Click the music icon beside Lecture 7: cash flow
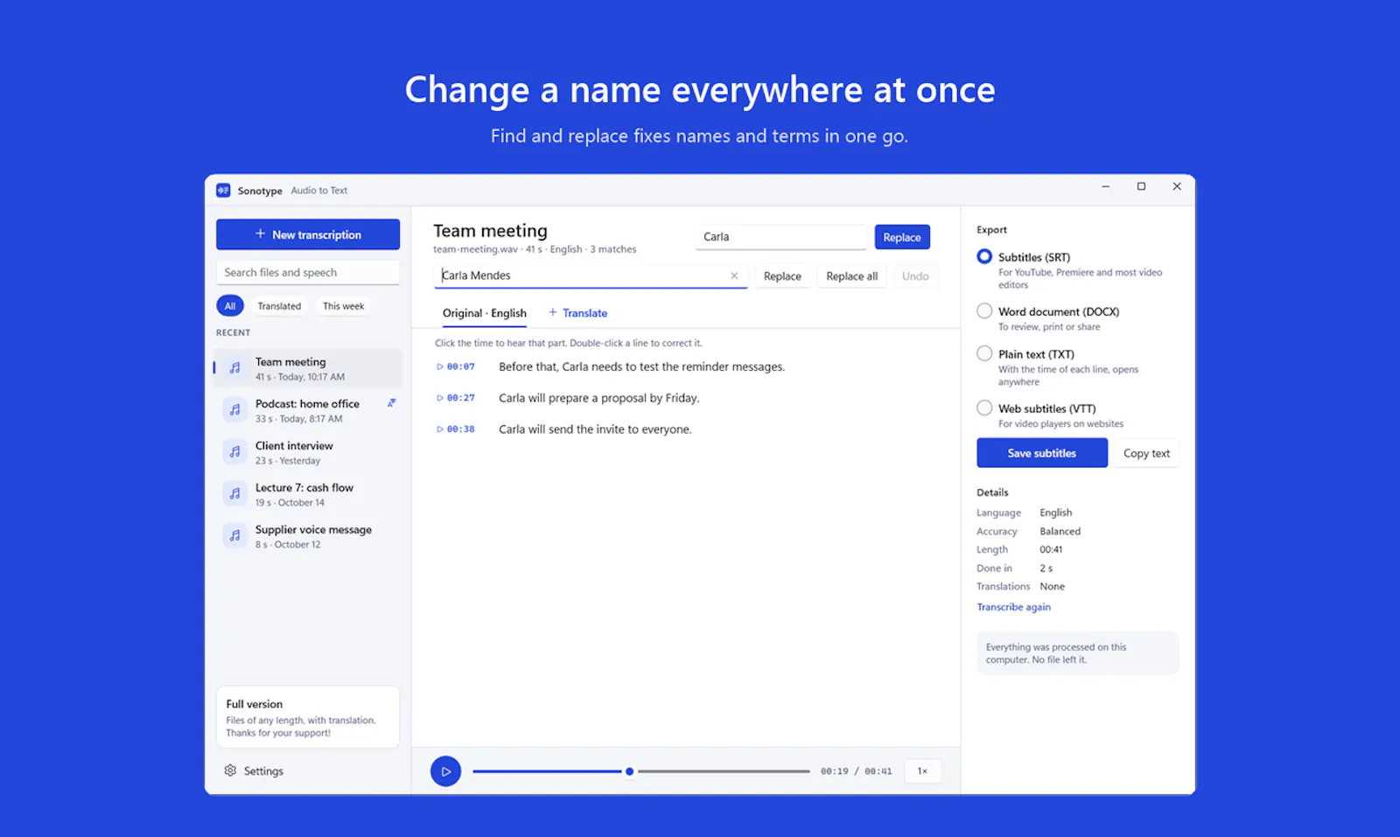Screen dimensions: 1400x837 (234, 493)
